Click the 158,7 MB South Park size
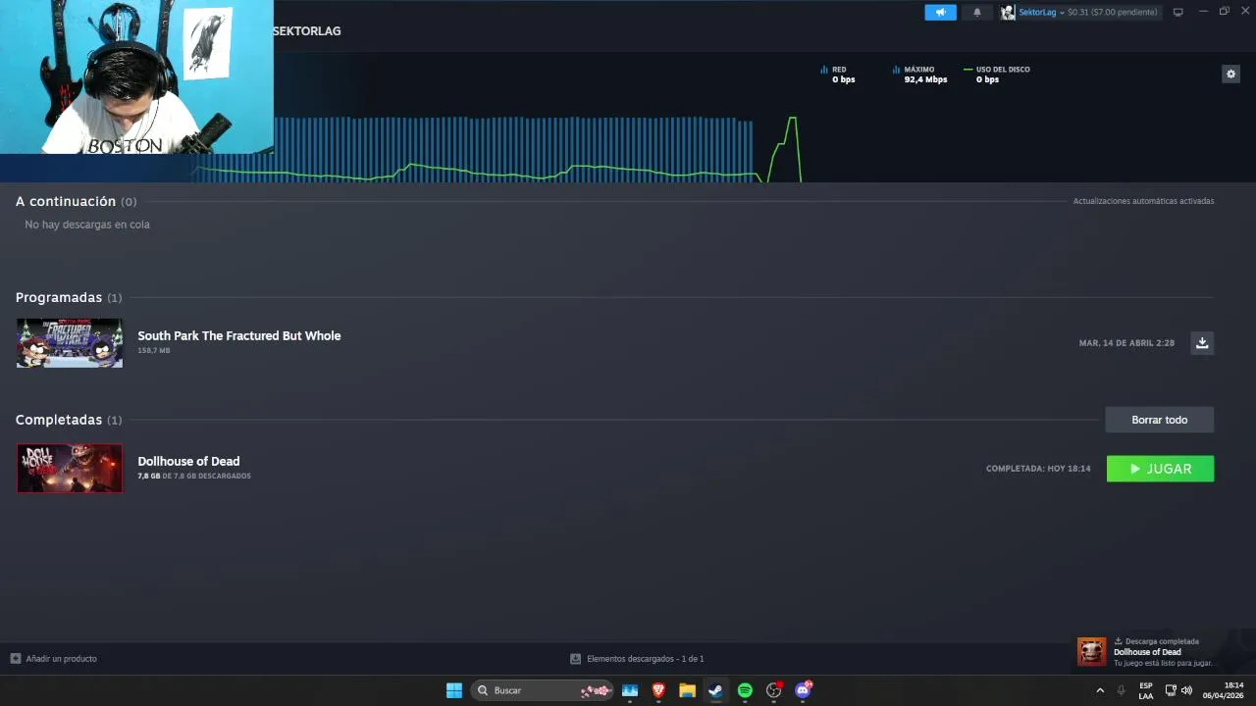The image size is (1256, 706). 154,350
